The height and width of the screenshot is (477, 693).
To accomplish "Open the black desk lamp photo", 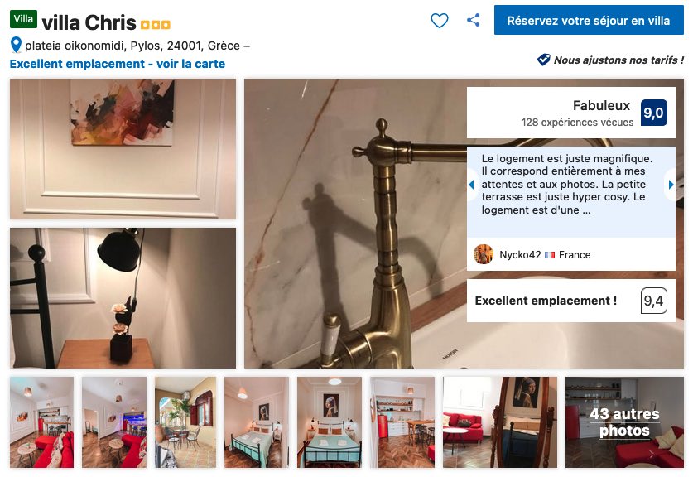I will (x=123, y=298).
